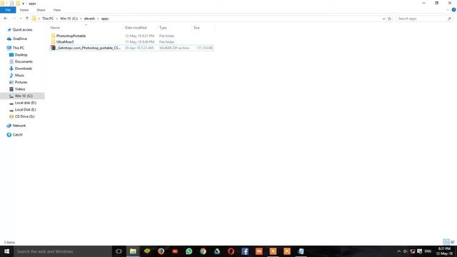Open Firefox from the taskbar
The width and height of the screenshot is (457, 257).
[161, 251]
